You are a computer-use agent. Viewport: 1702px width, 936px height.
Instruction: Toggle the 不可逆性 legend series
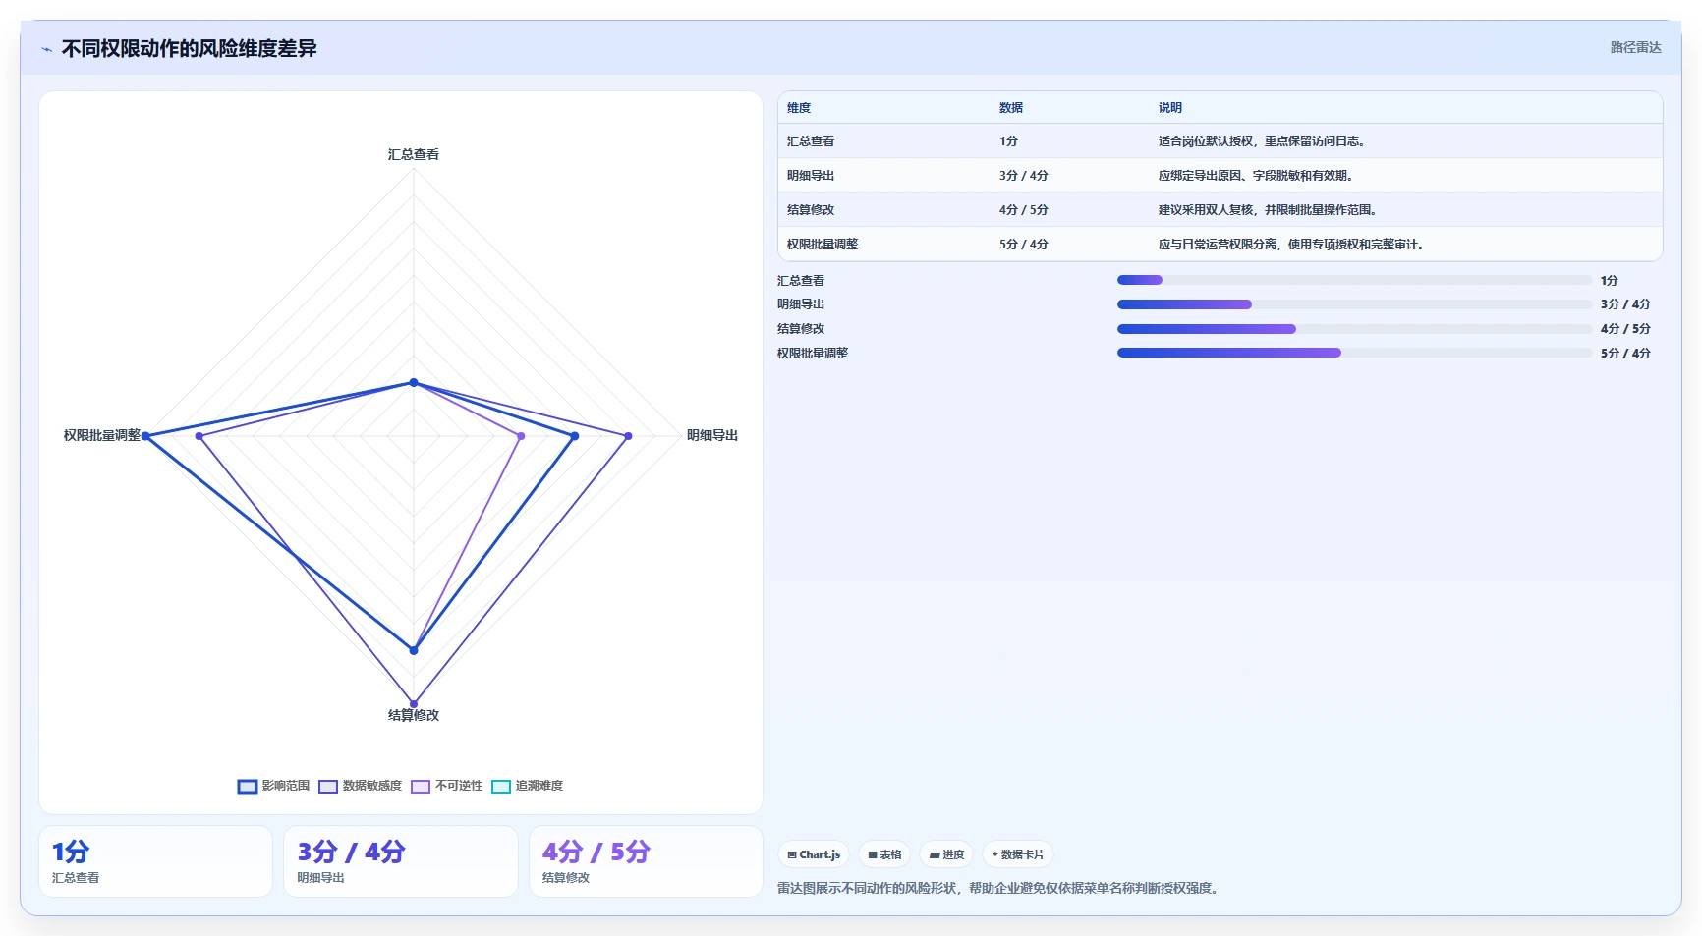click(446, 786)
